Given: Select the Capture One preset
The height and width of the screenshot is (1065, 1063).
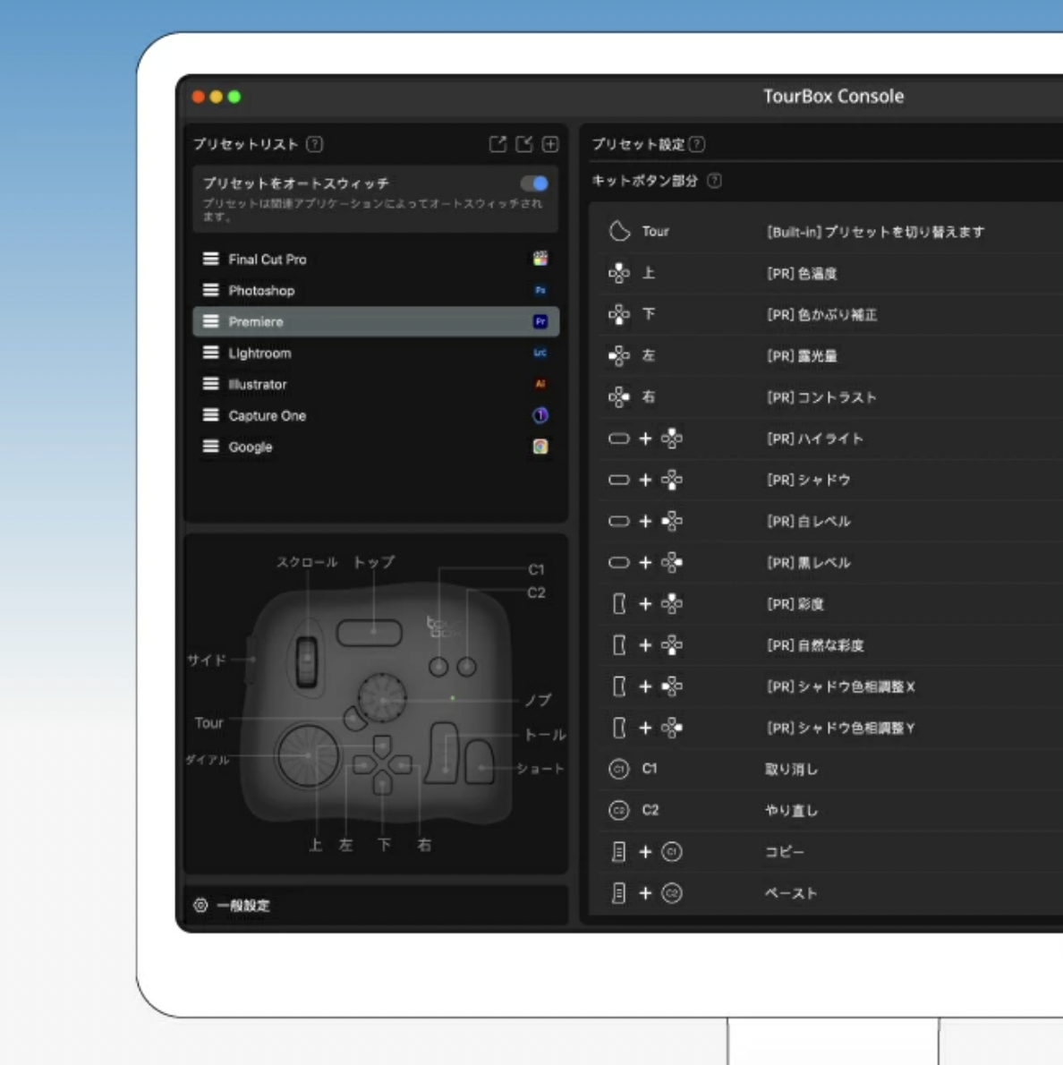Looking at the screenshot, I should click(x=376, y=415).
